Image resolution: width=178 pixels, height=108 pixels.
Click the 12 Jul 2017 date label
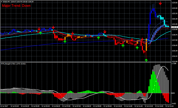pos(4,106)
